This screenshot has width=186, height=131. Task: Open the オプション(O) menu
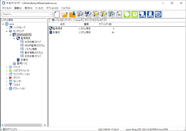(52, 8)
